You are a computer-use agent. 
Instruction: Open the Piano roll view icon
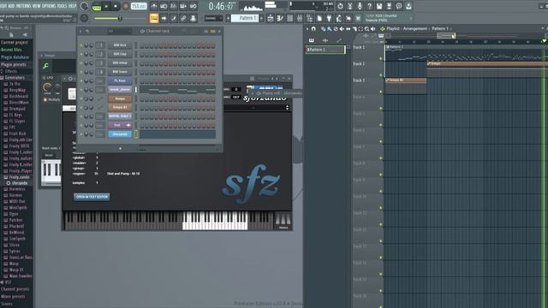(x=280, y=18)
